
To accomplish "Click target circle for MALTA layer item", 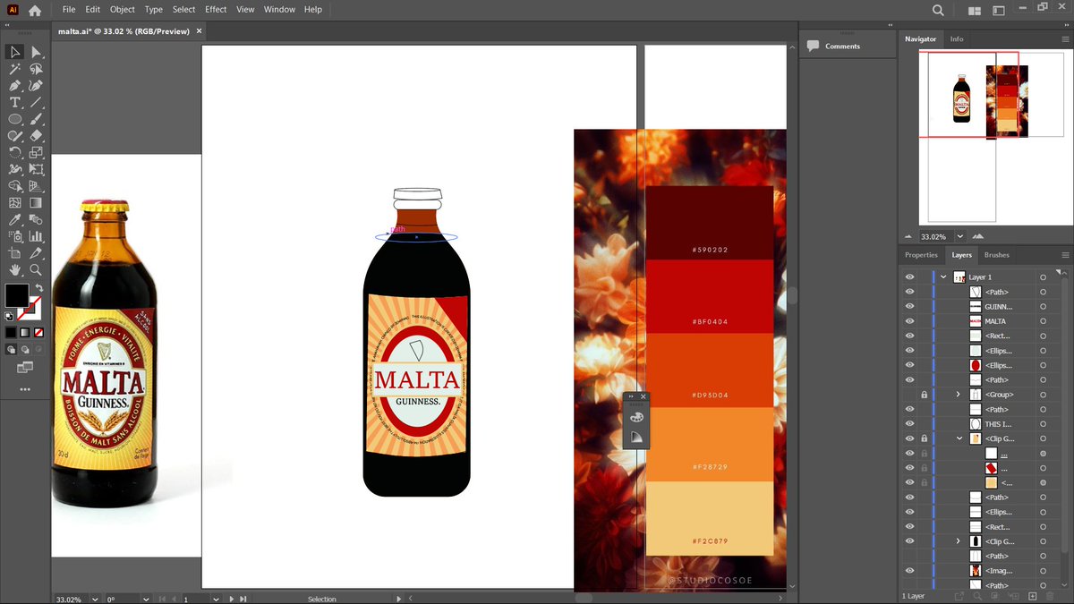I will click(1043, 321).
